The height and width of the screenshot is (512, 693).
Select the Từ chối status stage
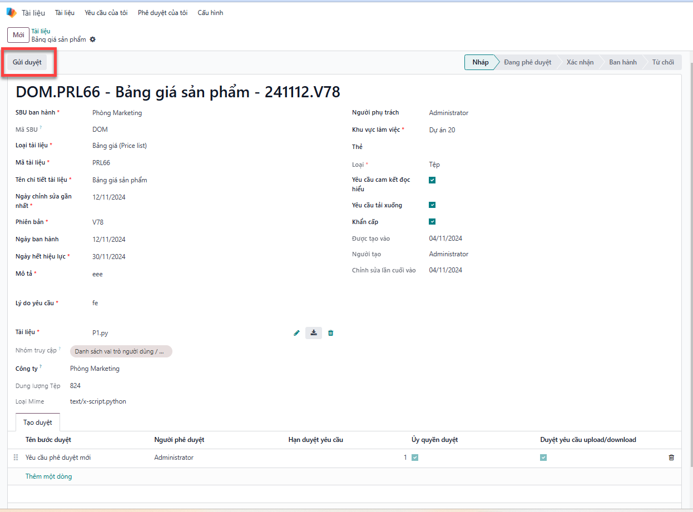click(x=663, y=62)
